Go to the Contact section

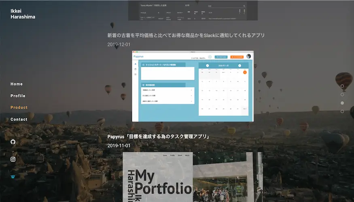(19, 119)
